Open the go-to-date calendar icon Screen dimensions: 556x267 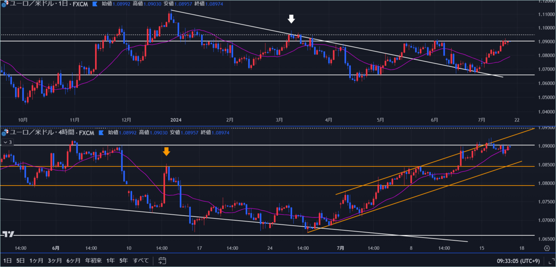coord(162,261)
